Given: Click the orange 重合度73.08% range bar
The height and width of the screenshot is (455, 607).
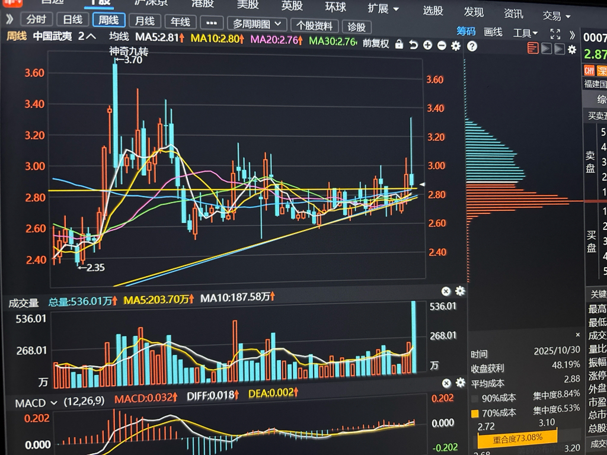Looking at the screenshot, I should [x=517, y=439].
